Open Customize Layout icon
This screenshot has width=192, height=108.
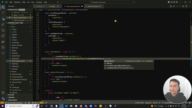tap(177, 2)
